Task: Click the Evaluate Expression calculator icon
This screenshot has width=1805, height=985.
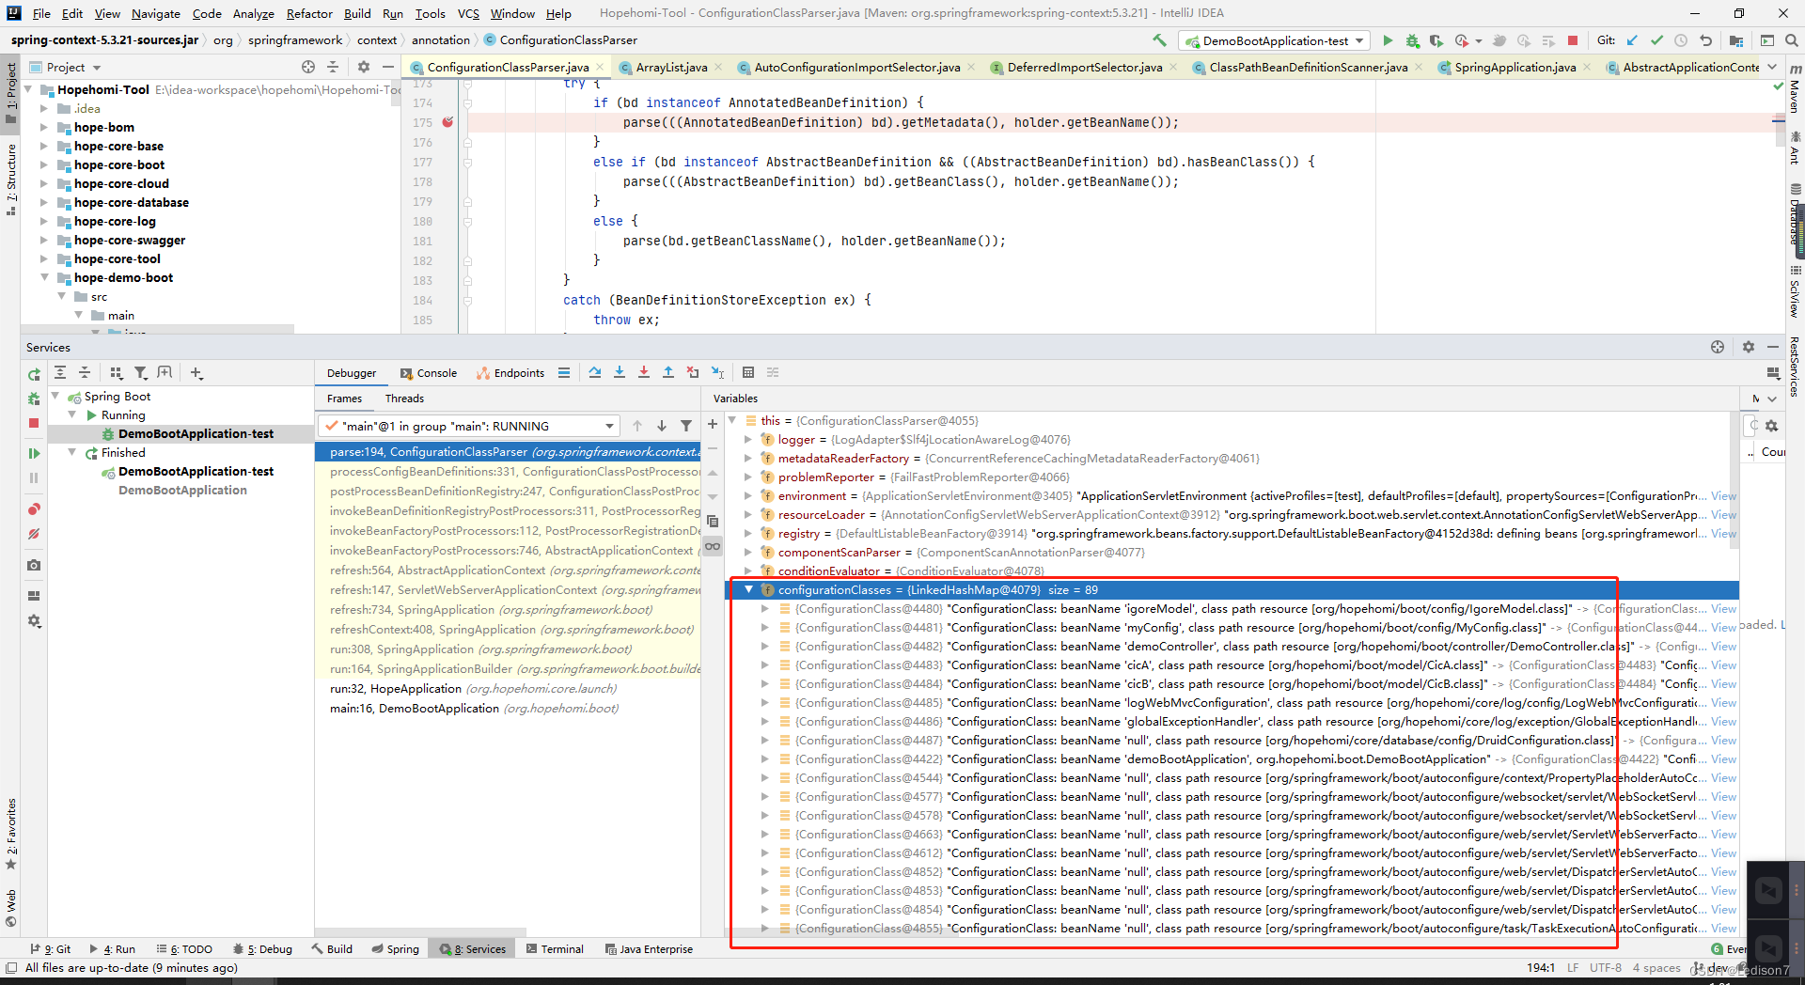Action: click(748, 373)
